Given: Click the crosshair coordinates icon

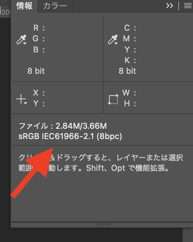Looking at the screenshot, I should tap(21, 99).
